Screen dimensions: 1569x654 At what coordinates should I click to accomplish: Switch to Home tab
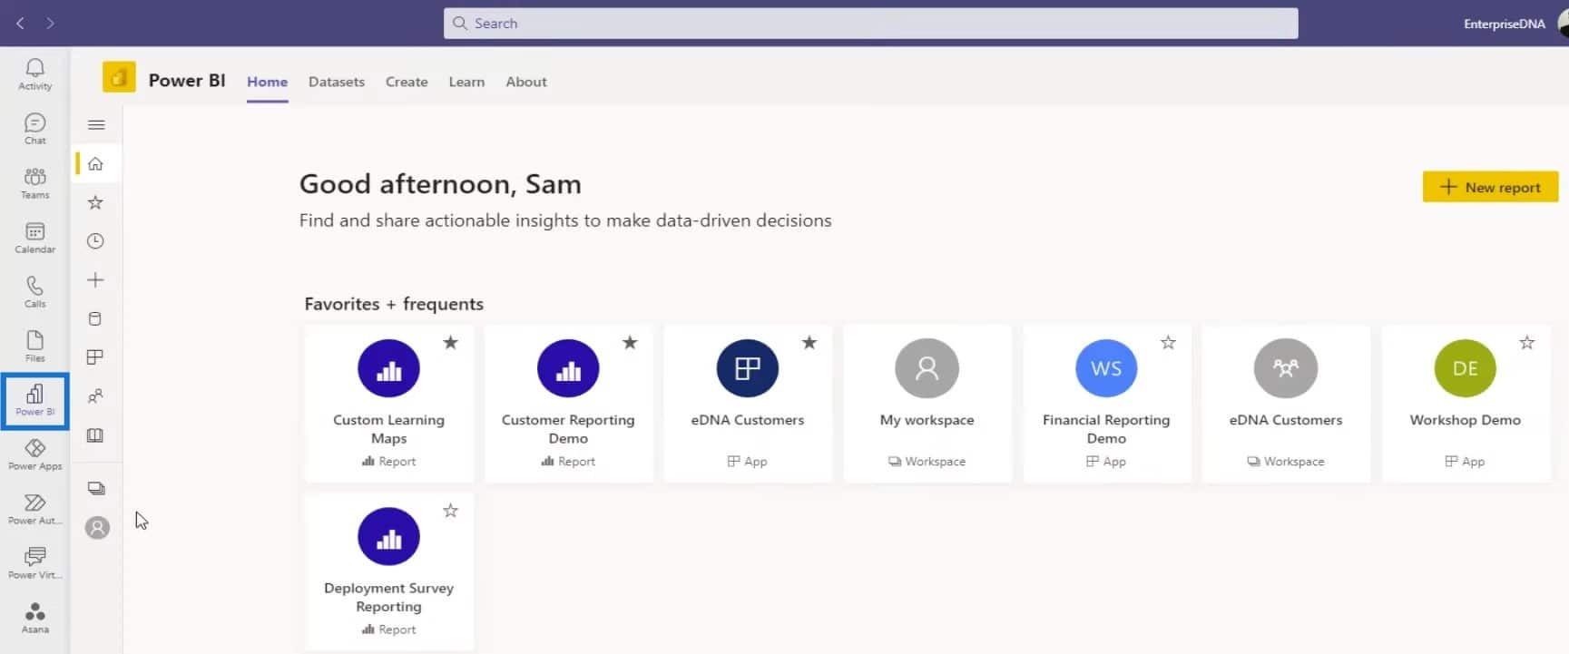tap(267, 82)
